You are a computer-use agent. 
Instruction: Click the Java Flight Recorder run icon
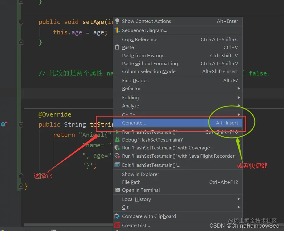117,156
